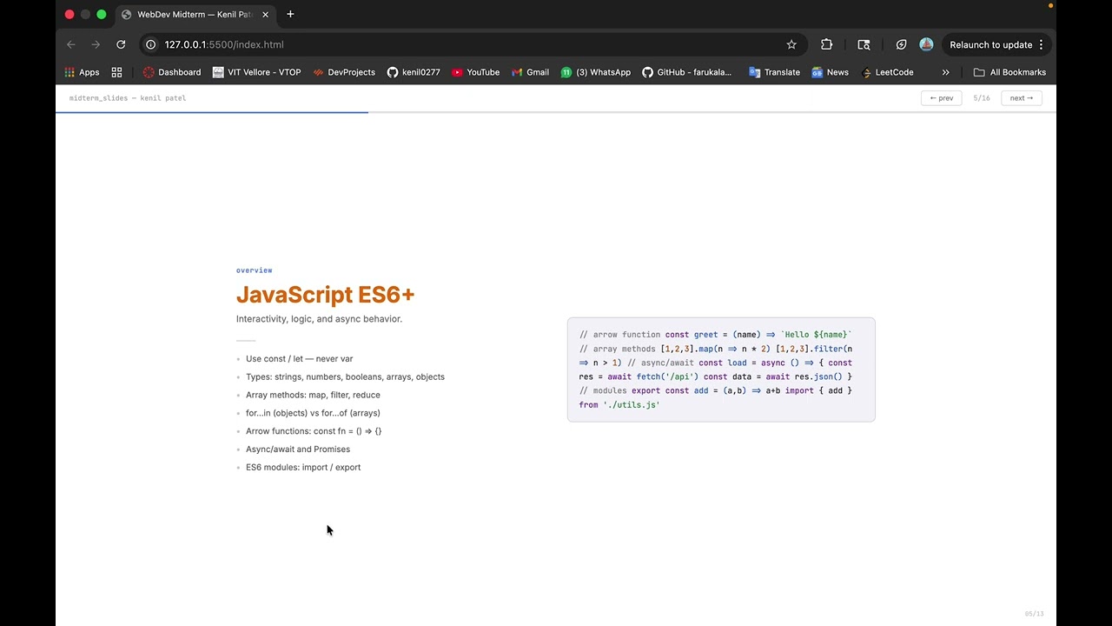Click the shield extension icon in toolbar
This screenshot has width=1112, height=626.
901,44
